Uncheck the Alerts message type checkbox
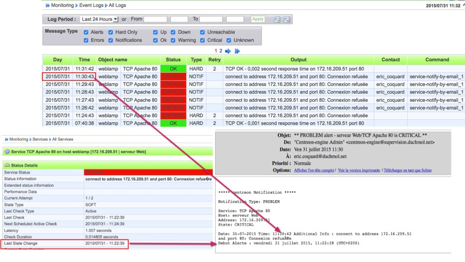The height and width of the screenshot is (262, 465). 85,32
